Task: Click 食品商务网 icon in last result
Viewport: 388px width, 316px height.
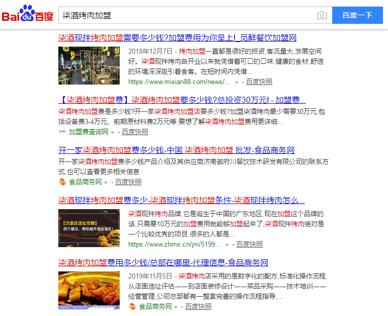Action: click(x=132, y=307)
